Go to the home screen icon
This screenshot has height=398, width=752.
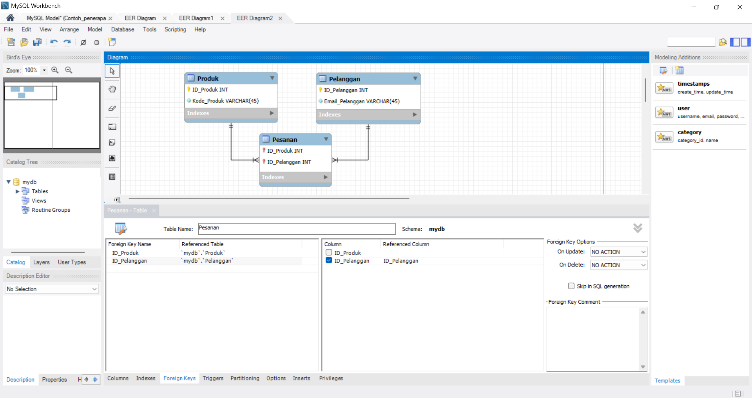click(10, 18)
